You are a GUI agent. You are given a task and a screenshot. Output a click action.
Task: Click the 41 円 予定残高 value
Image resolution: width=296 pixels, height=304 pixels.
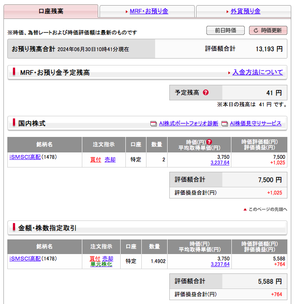pos(274,93)
